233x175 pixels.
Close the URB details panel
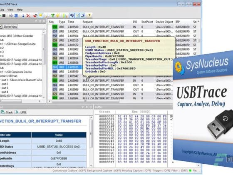(91, 107)
